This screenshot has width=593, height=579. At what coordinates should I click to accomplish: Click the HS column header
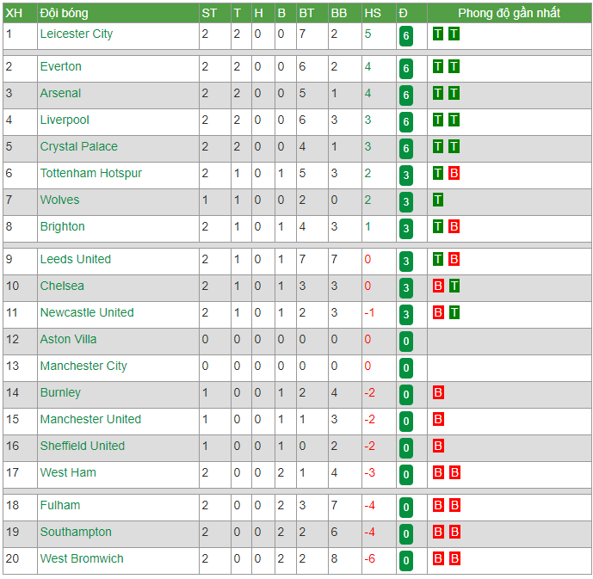373,13
